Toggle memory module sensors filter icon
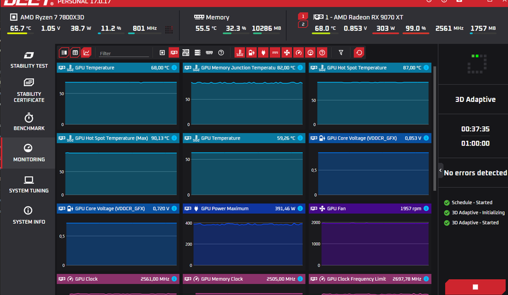The height and width of the screenshot is (295, 508). coord(209,53)
